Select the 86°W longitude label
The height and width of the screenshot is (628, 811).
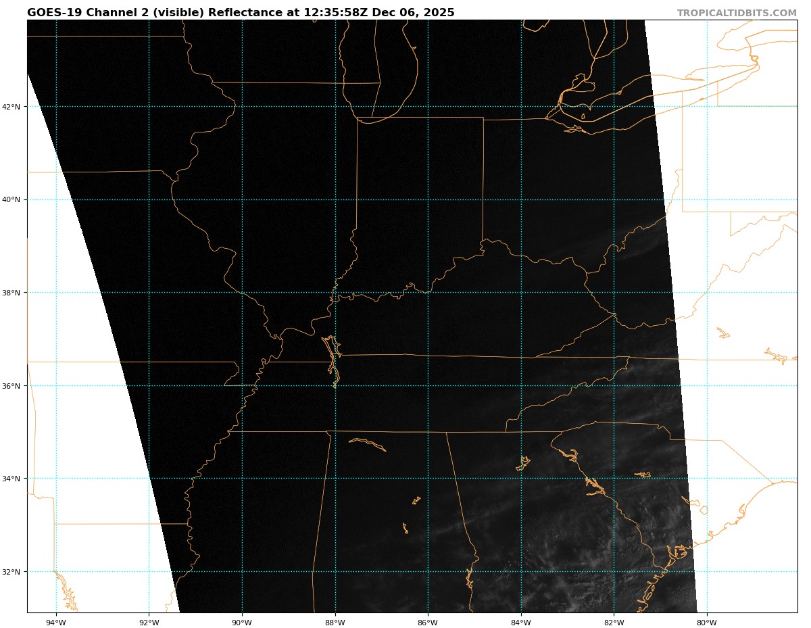tap(428, 623)
